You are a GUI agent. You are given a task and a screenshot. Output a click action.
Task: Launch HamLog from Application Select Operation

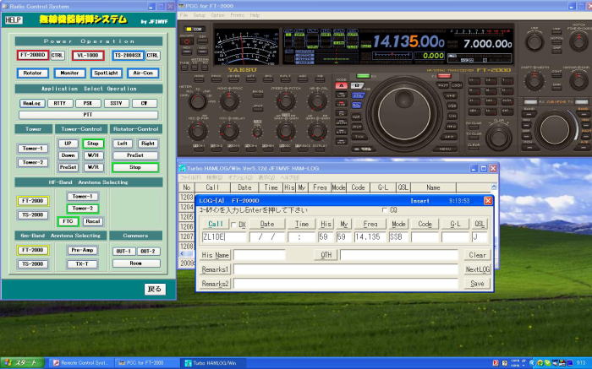tap(32, 103)
